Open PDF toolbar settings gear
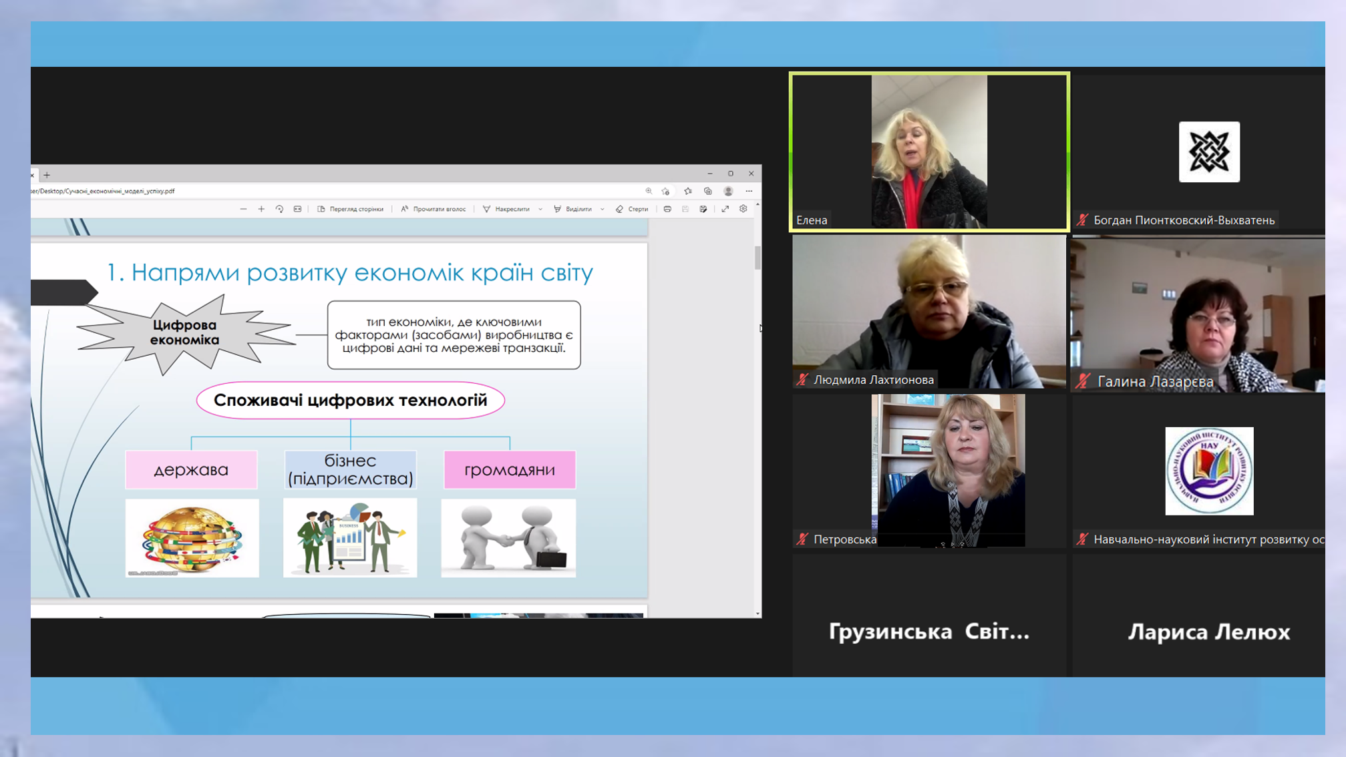Image resolution: width=1346 pixels, height=757 pixels. [x=743, y=209]
